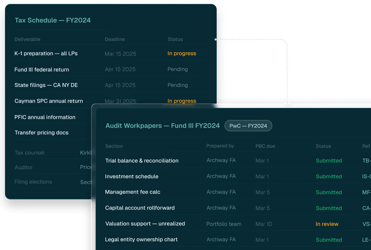
Task: Click 'Pending' status for Fund III federal return
Action: (178, 69)
